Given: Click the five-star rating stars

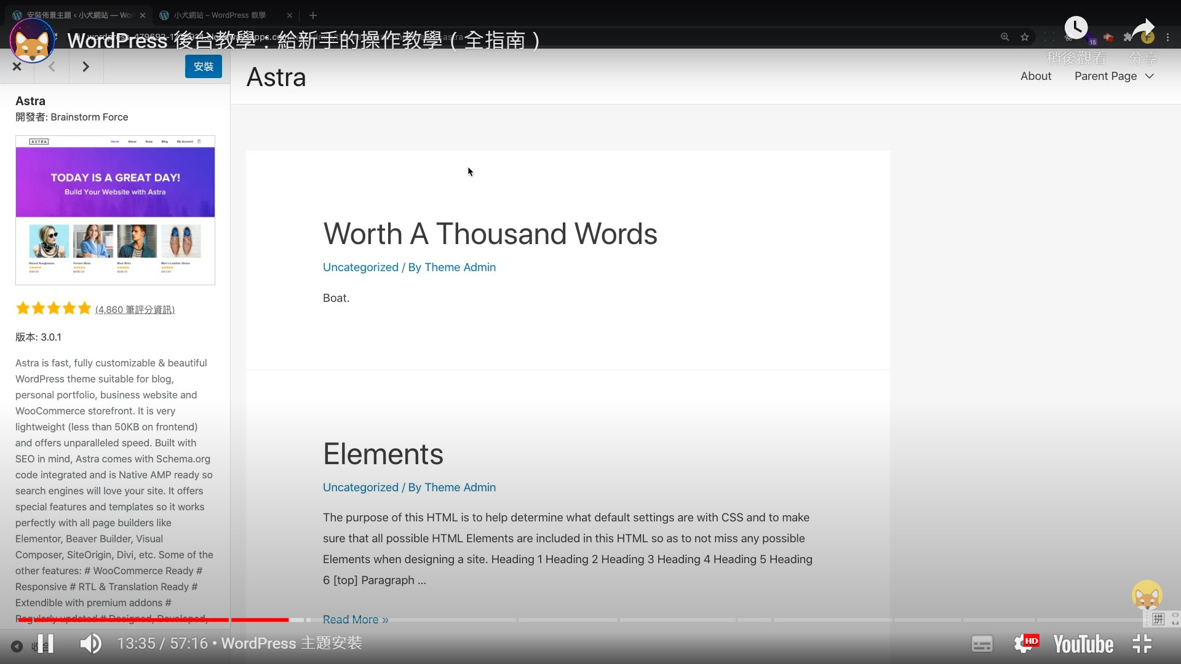Looking at the screenshot, I should [54, 309].
